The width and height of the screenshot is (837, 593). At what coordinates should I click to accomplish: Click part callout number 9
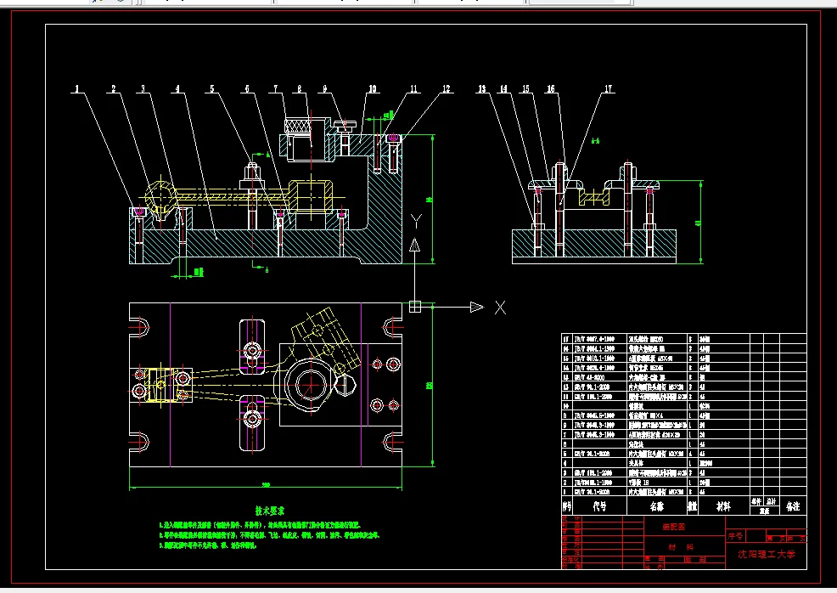[x=324, y=88]
